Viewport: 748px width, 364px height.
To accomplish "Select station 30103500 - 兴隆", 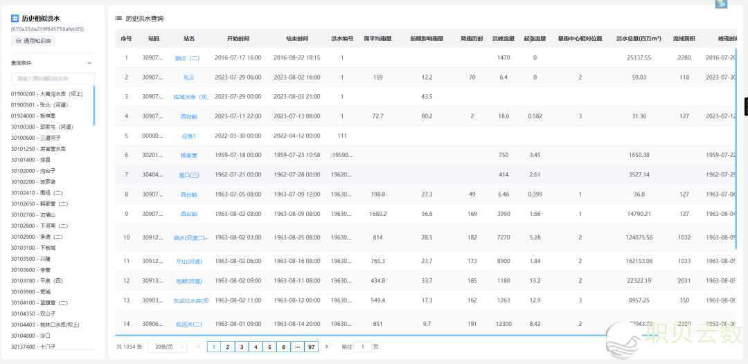I will click(30, 259).
